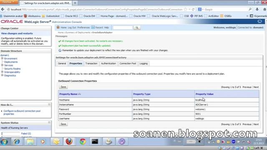This screenshot has width=267, height=150.
Task: Open the OSBEx bookmark
Action: tap(226, 16)
